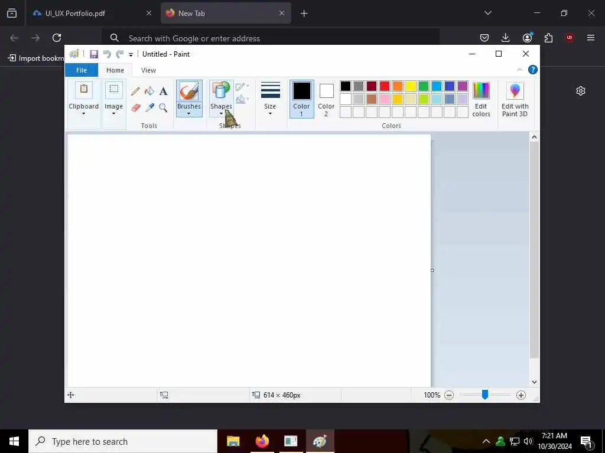Expand the Clipboard dropdown arrow
Image resolution: width=605 pixels, height=453 pixels.
point(83,114)
